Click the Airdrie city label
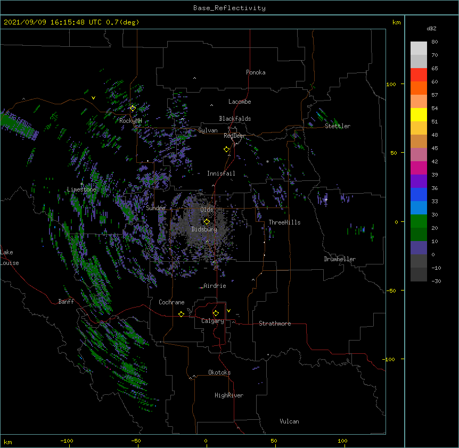The height and width of the screenshot is (448, 459). (x=215, y=286)
